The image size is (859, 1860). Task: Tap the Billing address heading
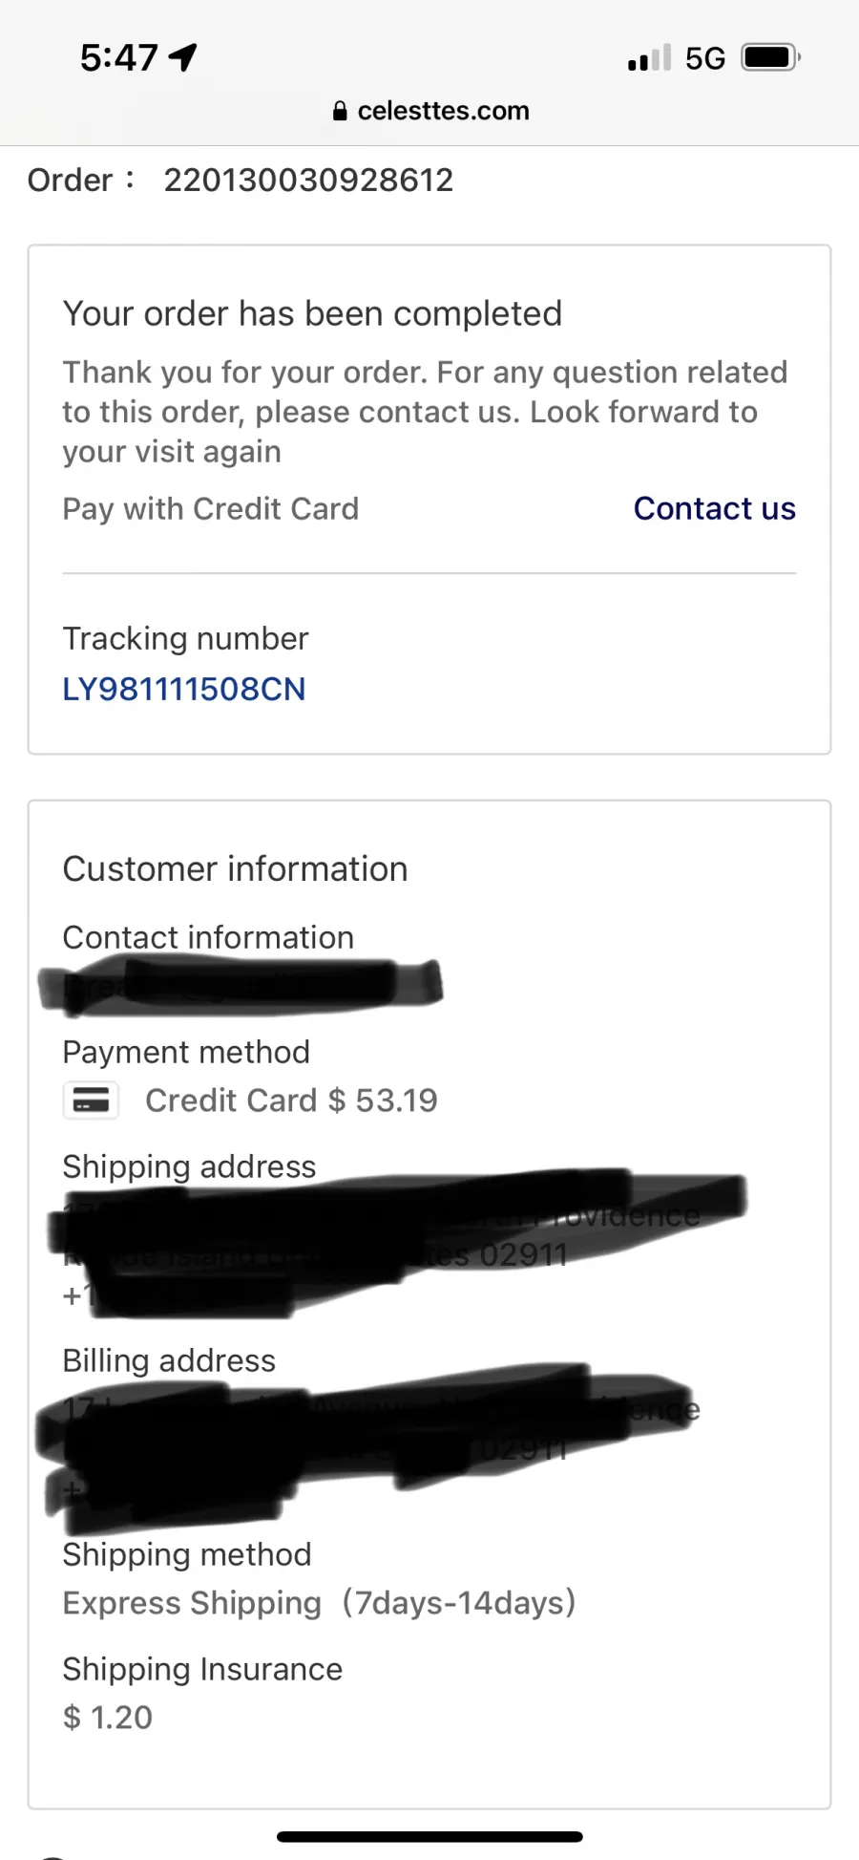pos(169,1360)
